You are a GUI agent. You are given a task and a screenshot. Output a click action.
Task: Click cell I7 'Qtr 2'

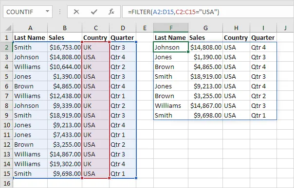click(263, 96)
